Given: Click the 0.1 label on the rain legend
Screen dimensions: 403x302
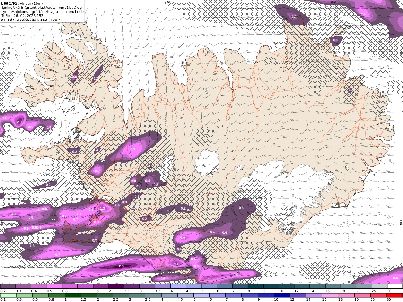Looking at the screenshot, I should point(2,300).
